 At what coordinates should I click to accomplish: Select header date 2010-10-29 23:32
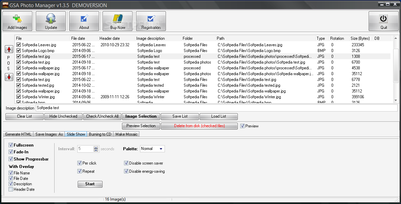pos(114,45)
